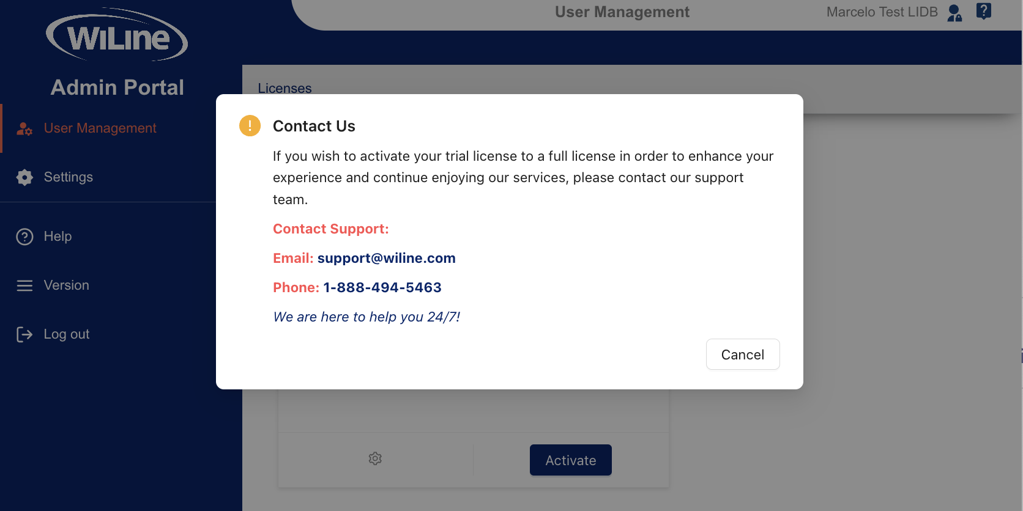Select Settings label in the sidebar

[x=69, y=177]
